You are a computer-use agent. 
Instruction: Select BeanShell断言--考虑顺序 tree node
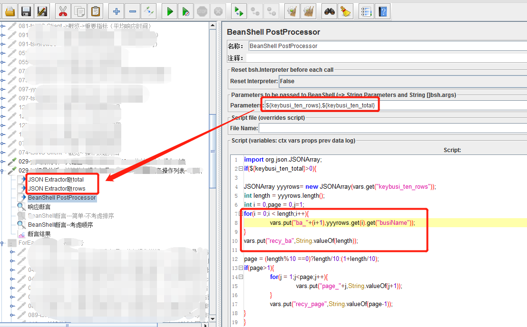tap(60, 225)
